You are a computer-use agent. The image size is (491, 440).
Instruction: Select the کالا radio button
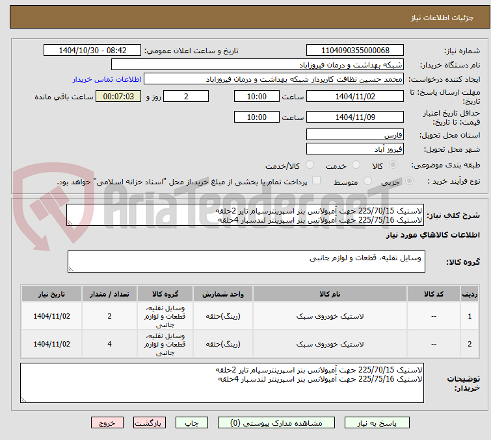pyautogui.click(x=393, y=165)
